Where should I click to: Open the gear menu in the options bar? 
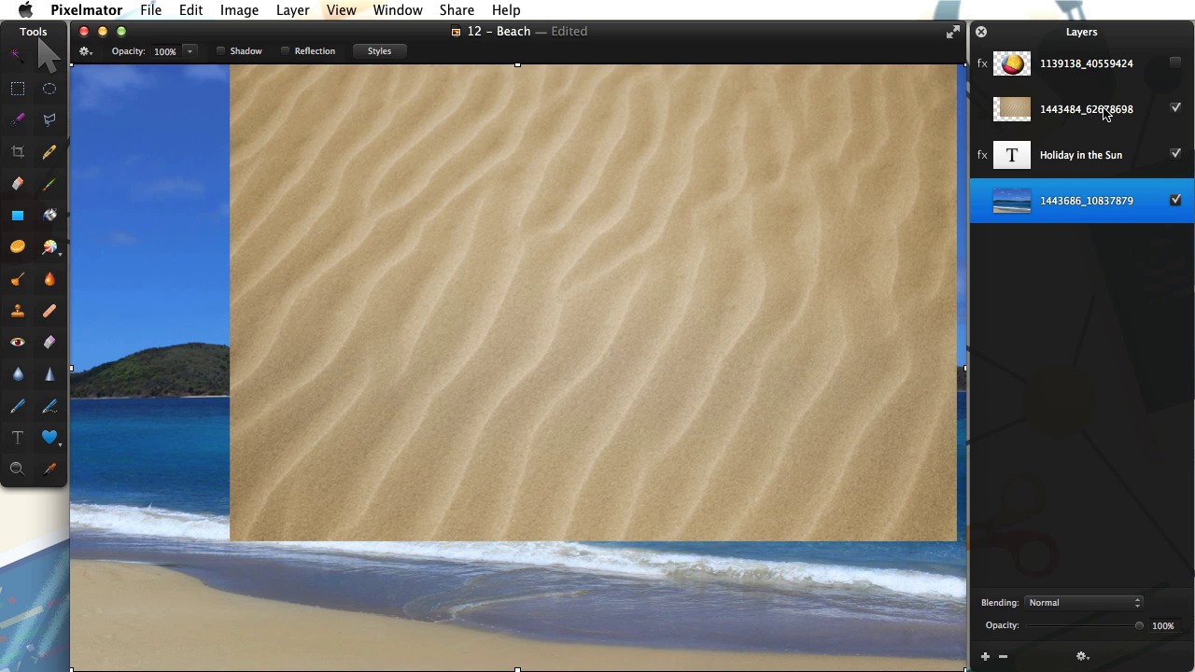tap(86, 51)
